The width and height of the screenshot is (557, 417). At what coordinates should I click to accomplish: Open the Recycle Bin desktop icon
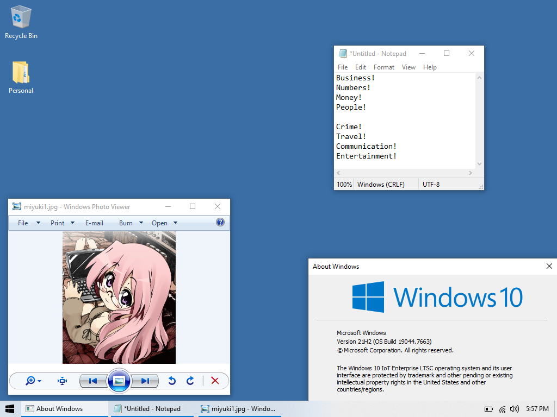21,22
